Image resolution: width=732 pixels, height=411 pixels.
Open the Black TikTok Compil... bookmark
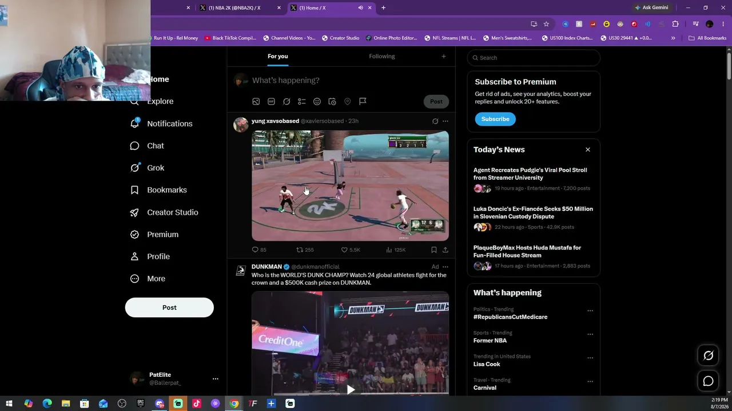click(229, 38)
